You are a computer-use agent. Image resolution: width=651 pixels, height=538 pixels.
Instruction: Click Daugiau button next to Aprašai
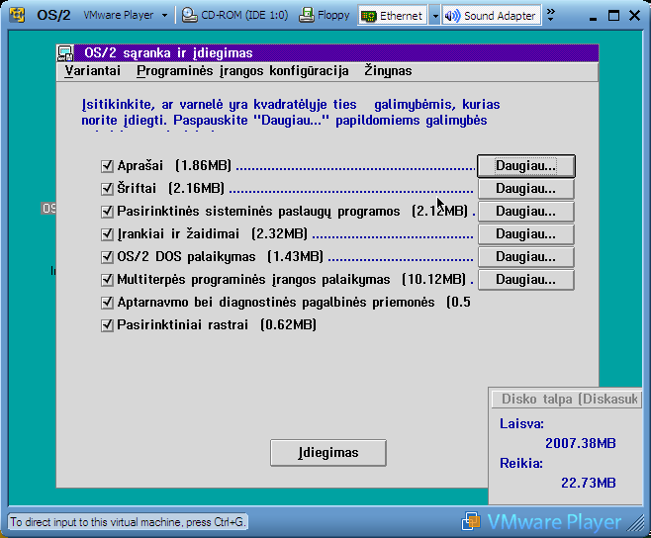pos(525,166)
